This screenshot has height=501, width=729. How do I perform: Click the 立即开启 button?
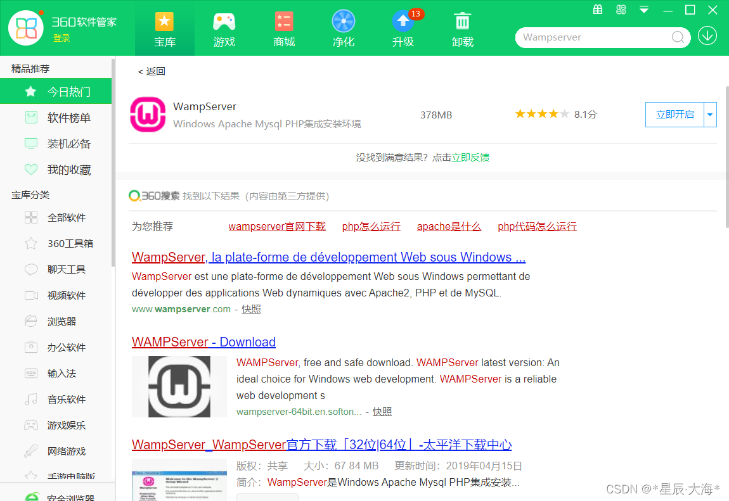(674, 114)
